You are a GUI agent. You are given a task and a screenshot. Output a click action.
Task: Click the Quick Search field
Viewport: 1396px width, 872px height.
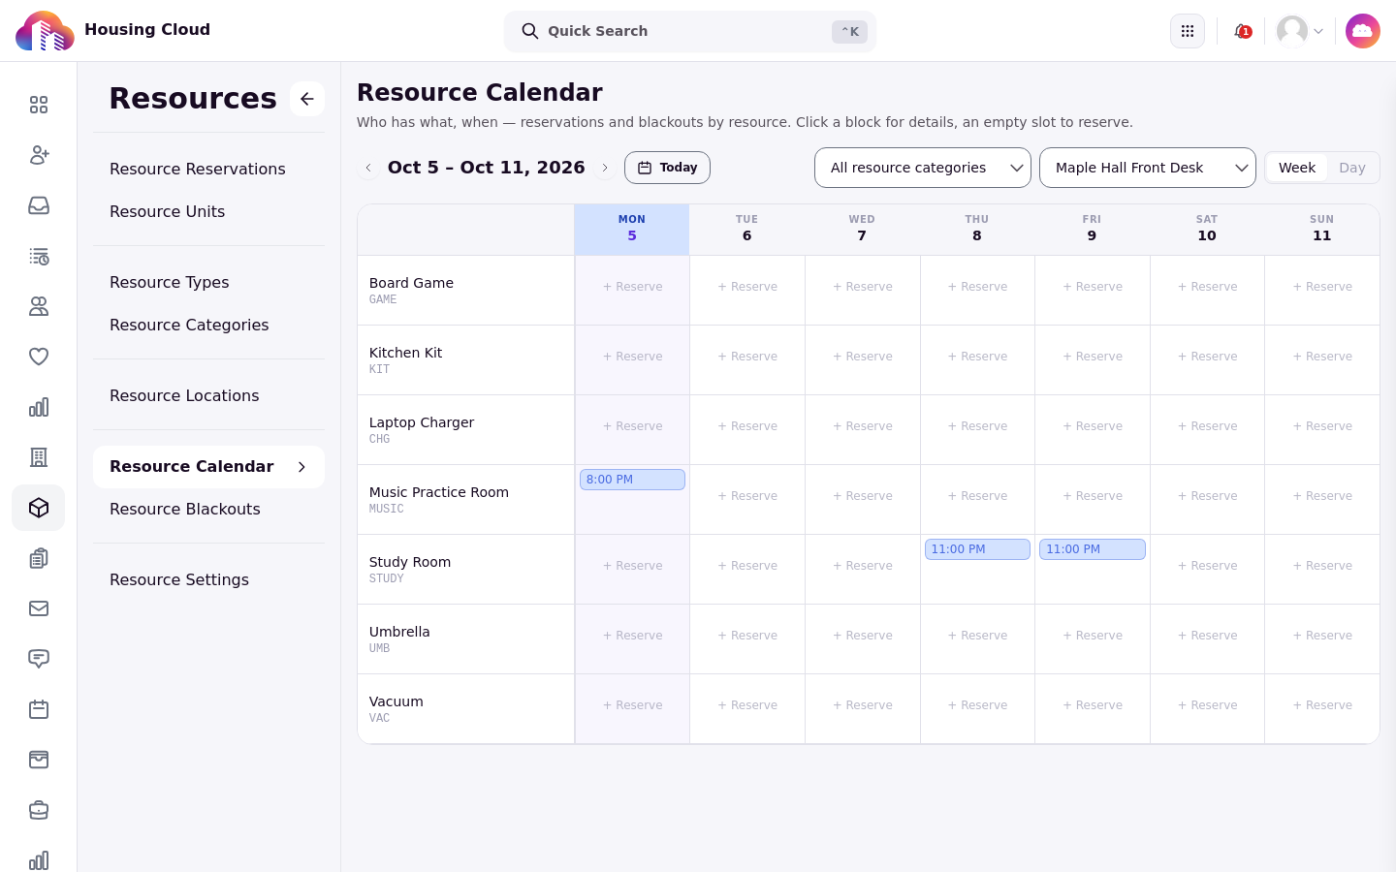click(690, 31)
